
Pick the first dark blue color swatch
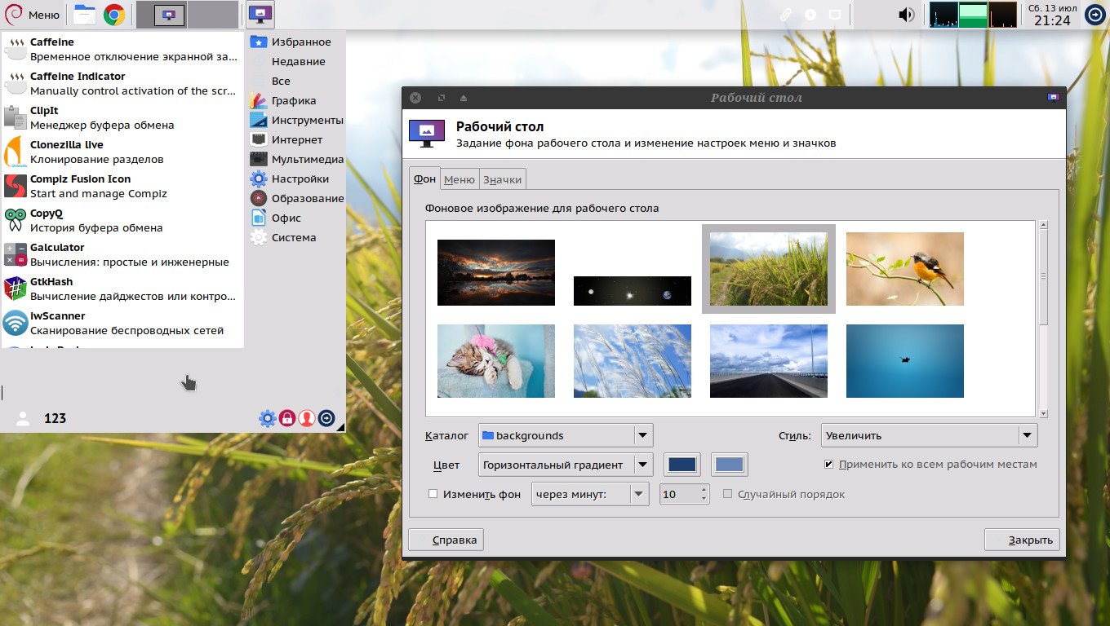[x=682, y=465]
